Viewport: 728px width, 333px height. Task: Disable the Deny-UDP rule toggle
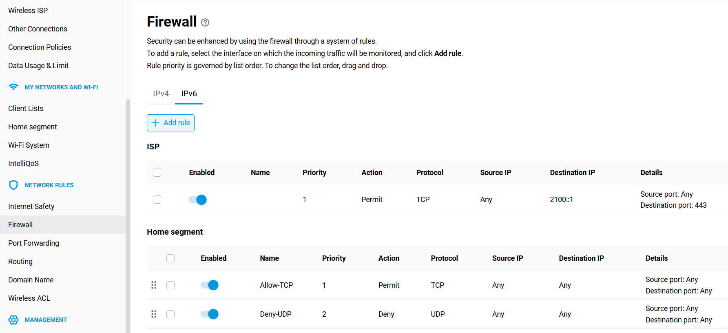tap(209, 314)
